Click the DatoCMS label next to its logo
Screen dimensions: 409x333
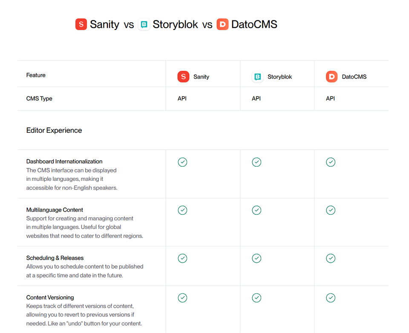click(354, 77)
